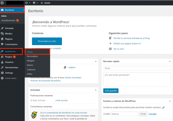Click the pencil edit icon for city location
The image size is (173, 121).
pyautogui.click(x=163, y=107)
